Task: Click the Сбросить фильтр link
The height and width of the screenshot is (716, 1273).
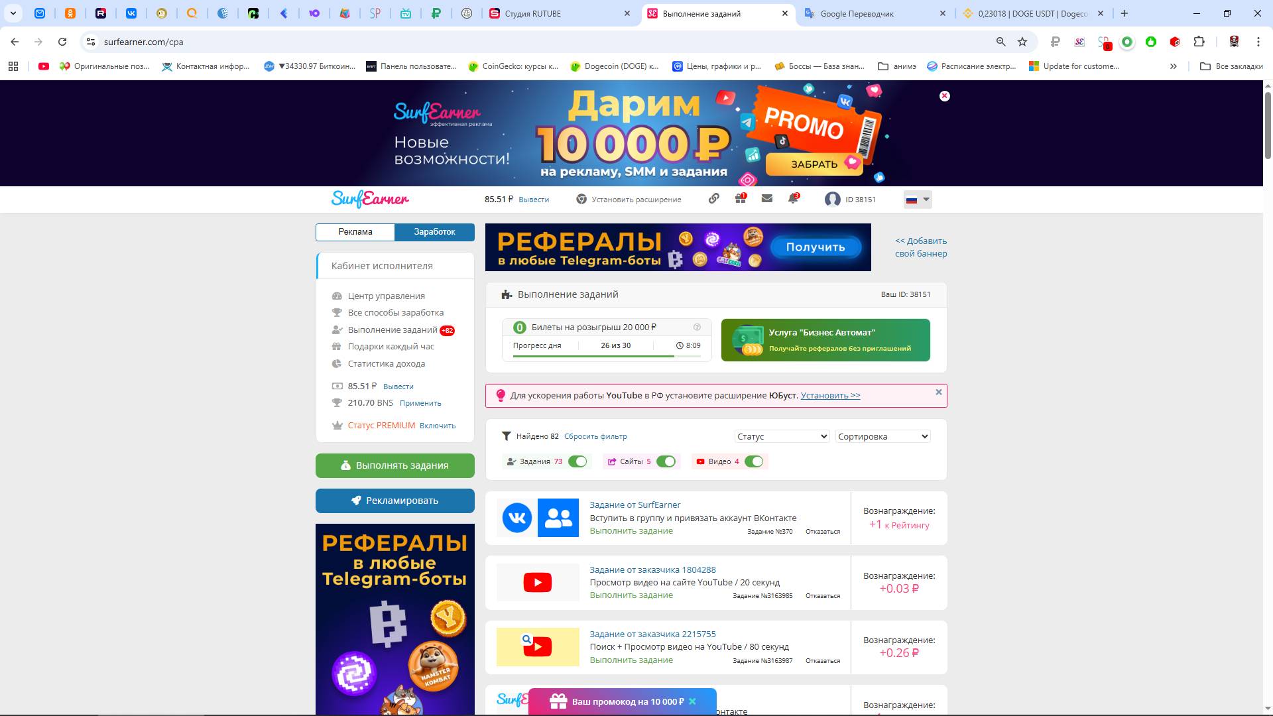Action: (x=595, y=436)
